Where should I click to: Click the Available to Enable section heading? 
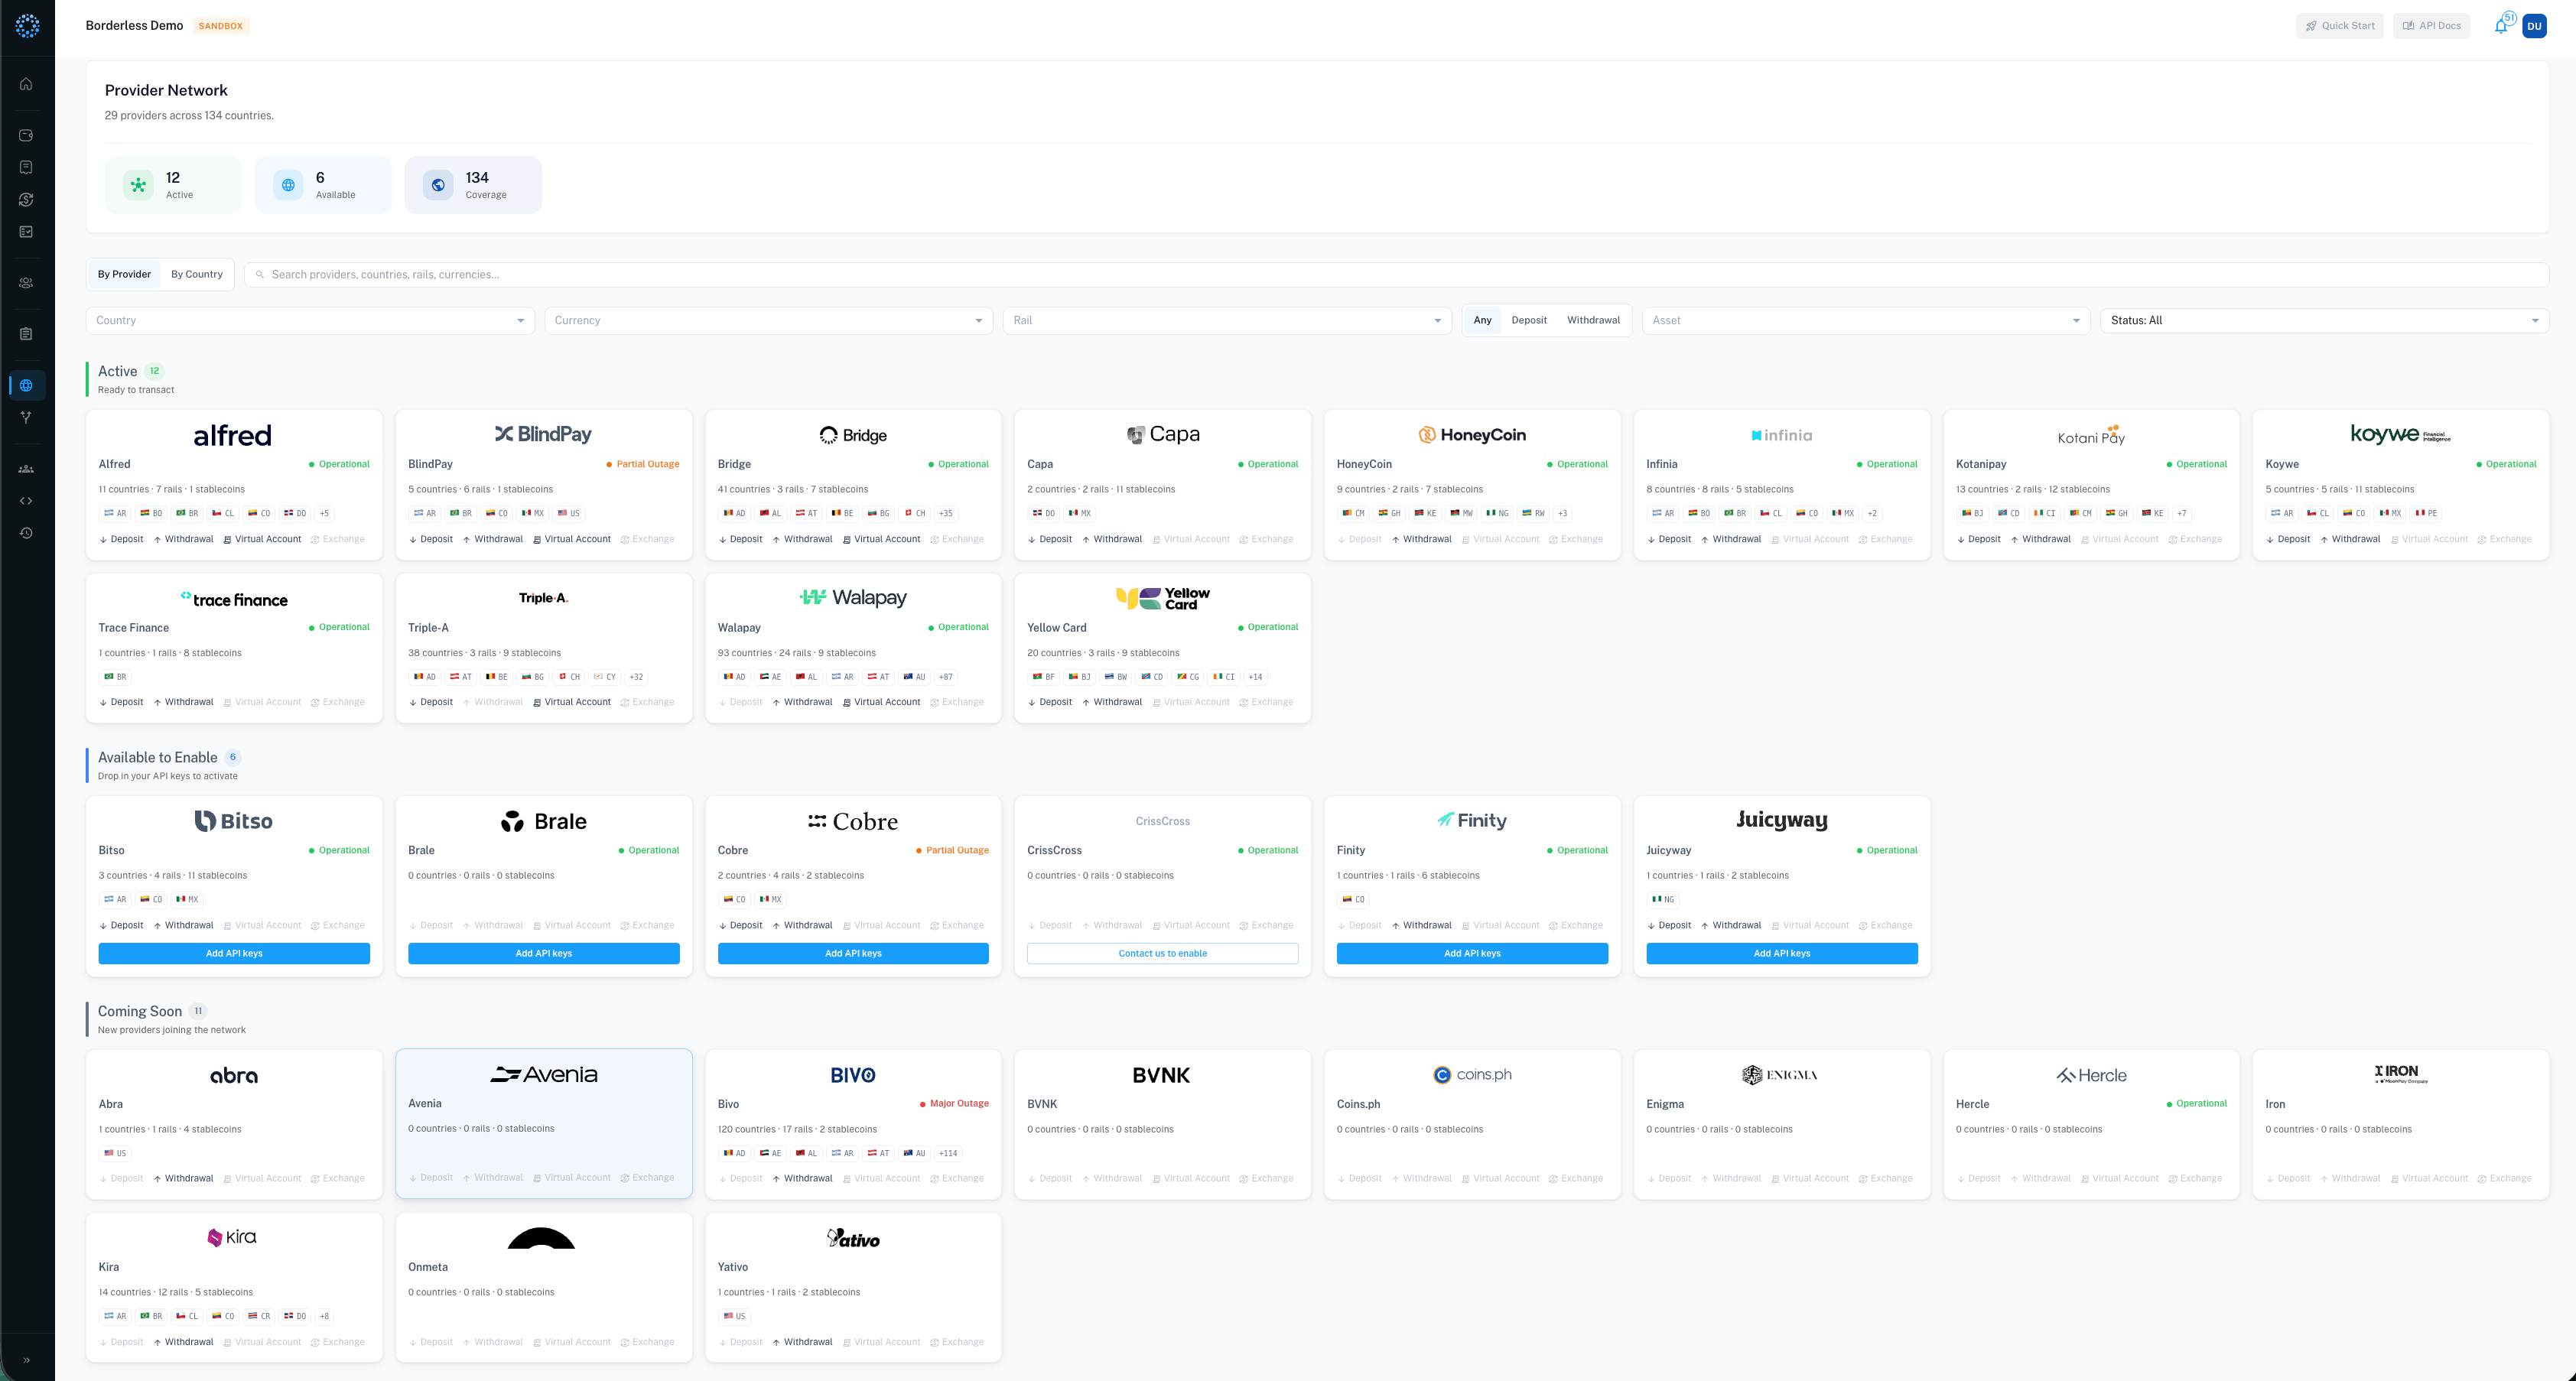(x=157, y=758)
